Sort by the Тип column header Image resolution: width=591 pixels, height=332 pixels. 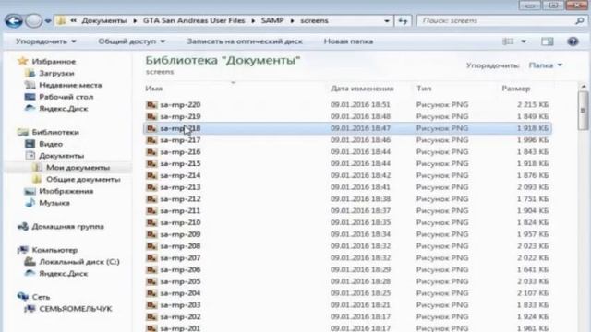tap(424, 89)
